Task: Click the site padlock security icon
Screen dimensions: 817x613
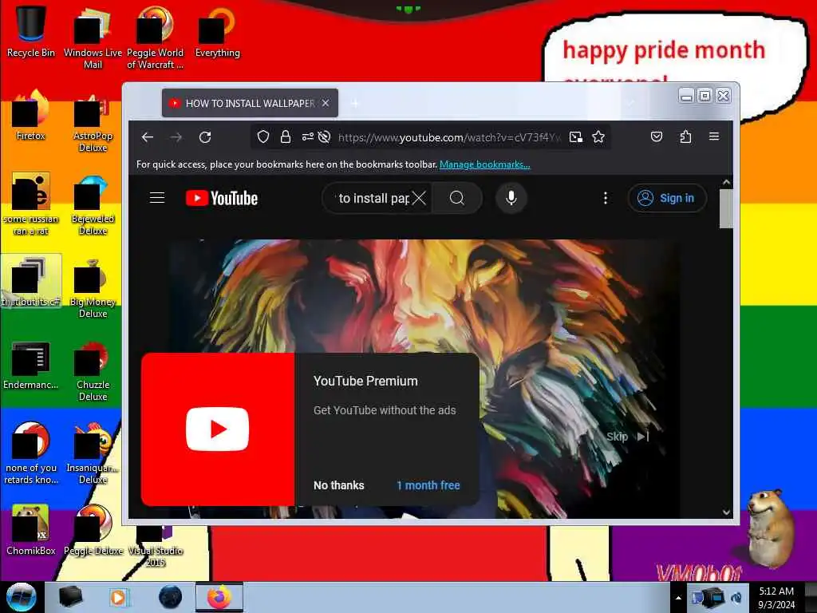Action: [x=286, y=137]
